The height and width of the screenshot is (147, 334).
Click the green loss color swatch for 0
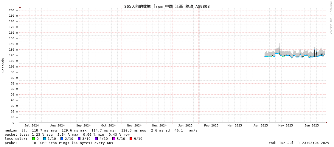33,139
